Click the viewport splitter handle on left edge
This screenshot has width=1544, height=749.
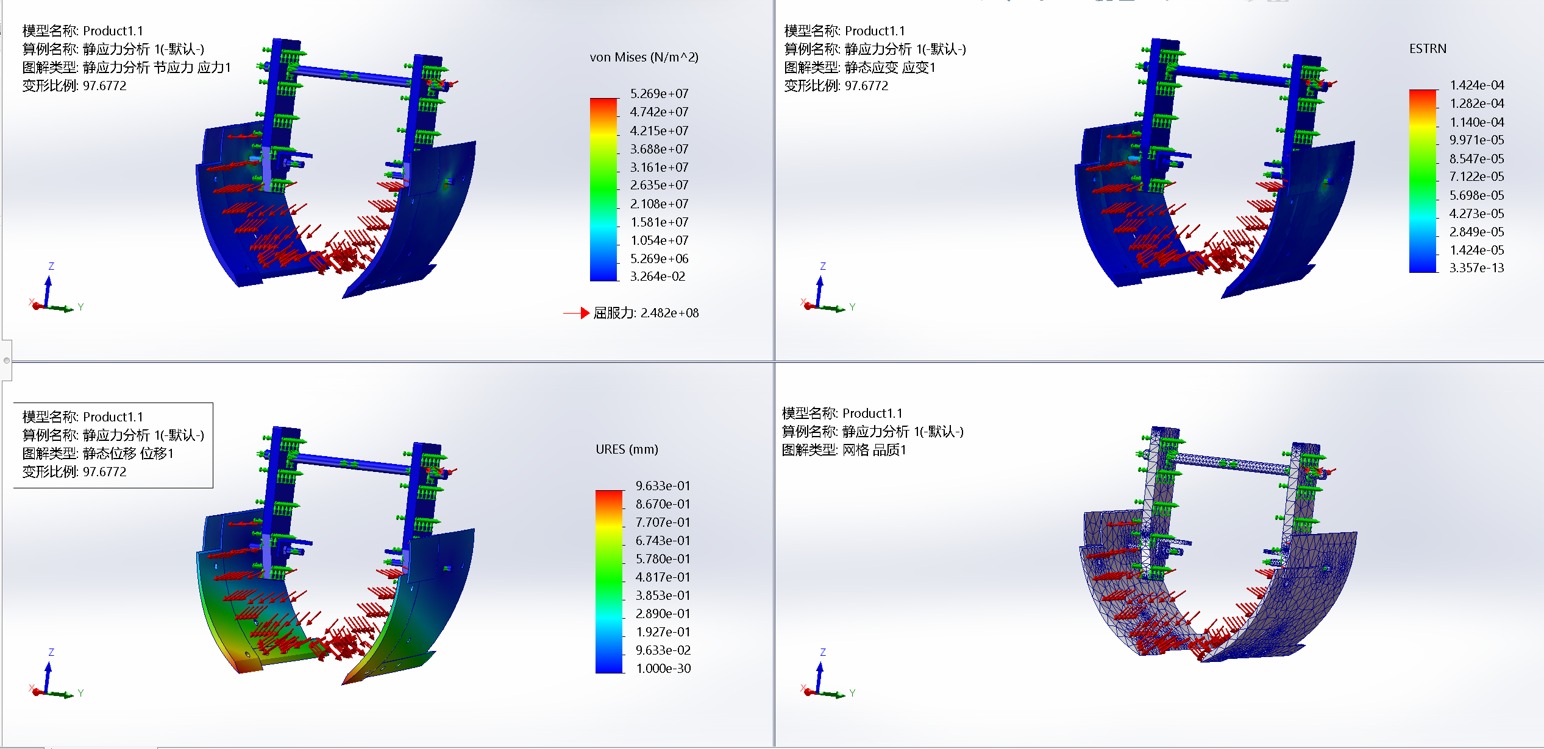pos(7,360)
